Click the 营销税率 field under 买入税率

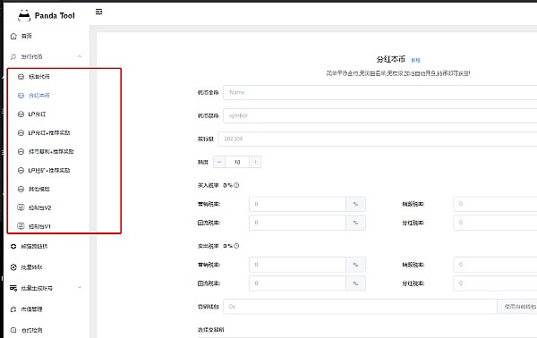[298, 204]
